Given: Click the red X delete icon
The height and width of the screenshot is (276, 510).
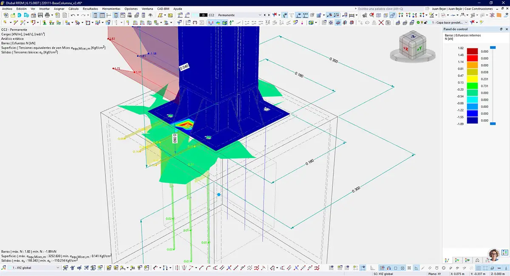Looking at the screenshot, I should pos(381,22).
